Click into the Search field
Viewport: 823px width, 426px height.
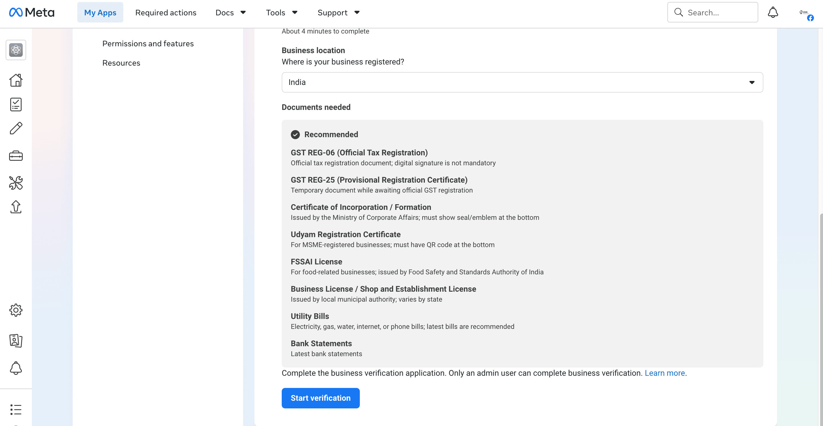[x=713, y=12]
